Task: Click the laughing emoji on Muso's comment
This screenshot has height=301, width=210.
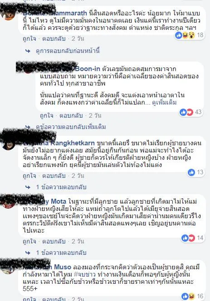Action: (191, 296)
